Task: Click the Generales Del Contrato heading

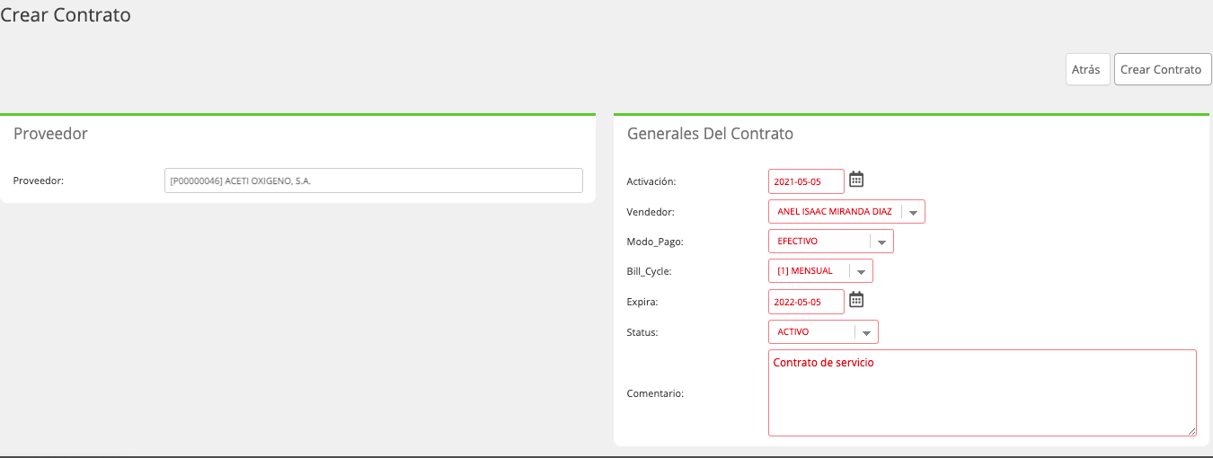Action: [x=710, y=134]
